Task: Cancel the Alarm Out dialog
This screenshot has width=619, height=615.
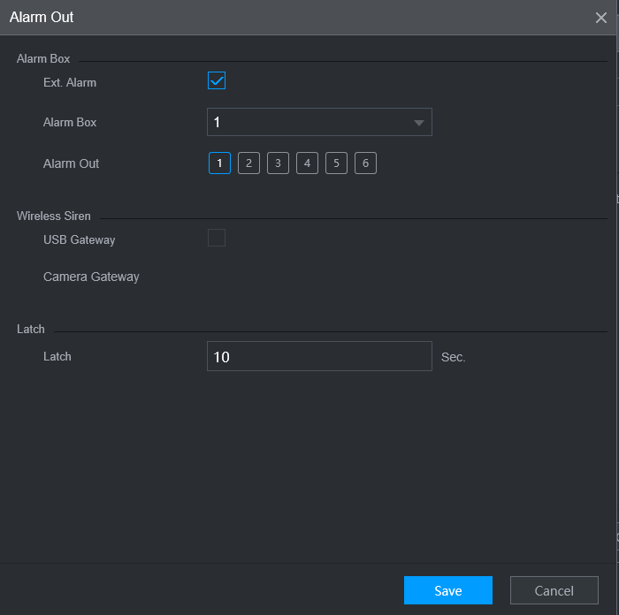Action: coord(554,590)
